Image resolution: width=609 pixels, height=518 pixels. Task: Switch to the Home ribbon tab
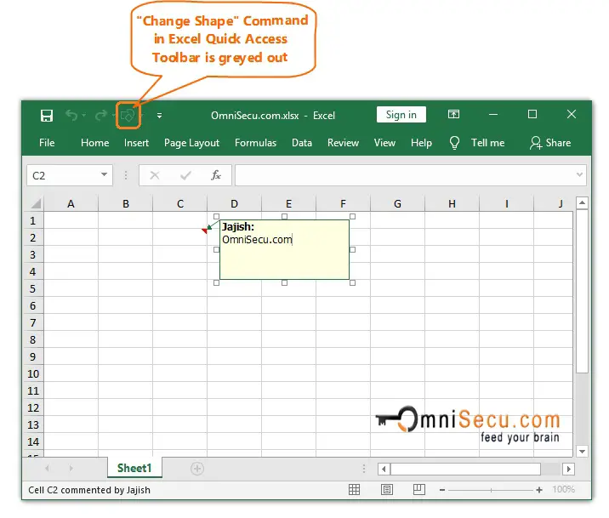(94, 143)
